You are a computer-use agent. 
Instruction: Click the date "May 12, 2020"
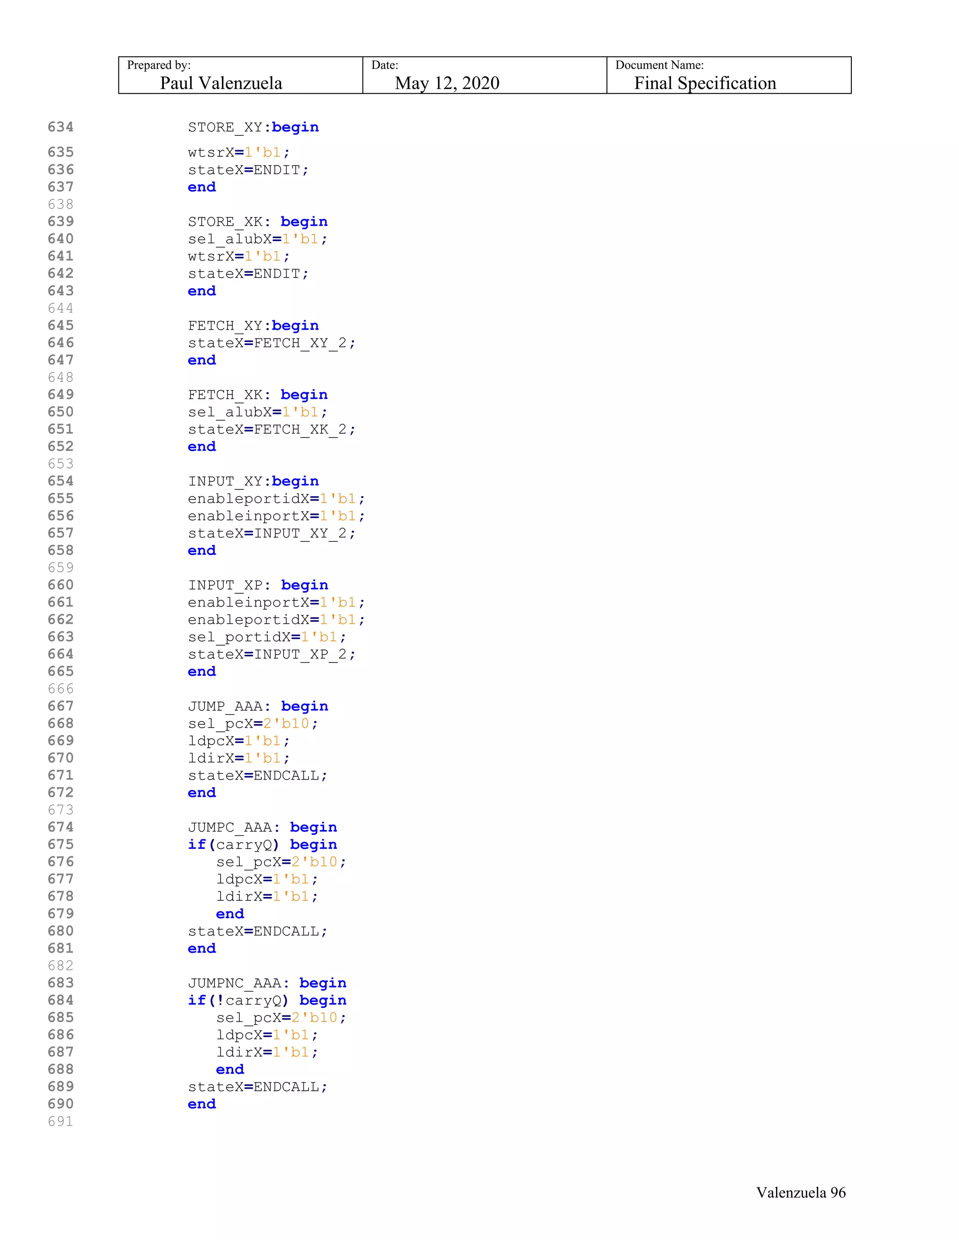(447, 83)
